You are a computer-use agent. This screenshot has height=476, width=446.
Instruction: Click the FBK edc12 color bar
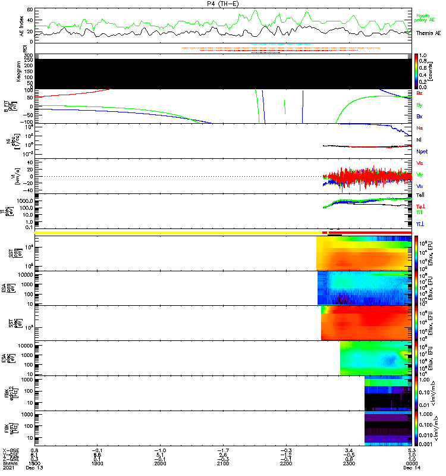point(416,393)
